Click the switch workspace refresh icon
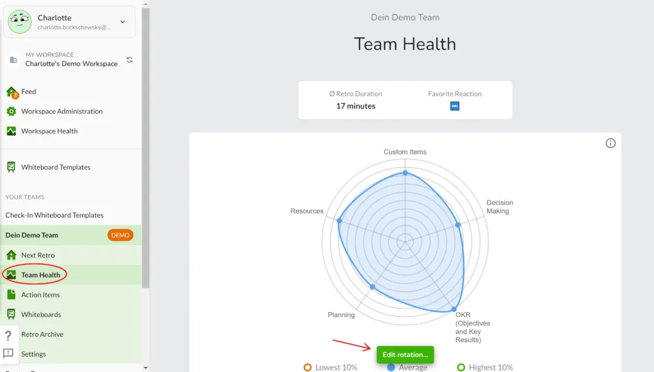654x372 pixels. point(130,60)
